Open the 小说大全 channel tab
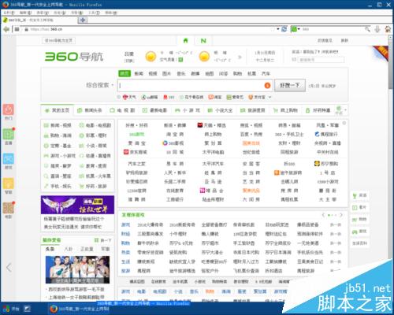The width and height of the screenshot is (394, 315). pyautogui.click(x=221, y=110)
